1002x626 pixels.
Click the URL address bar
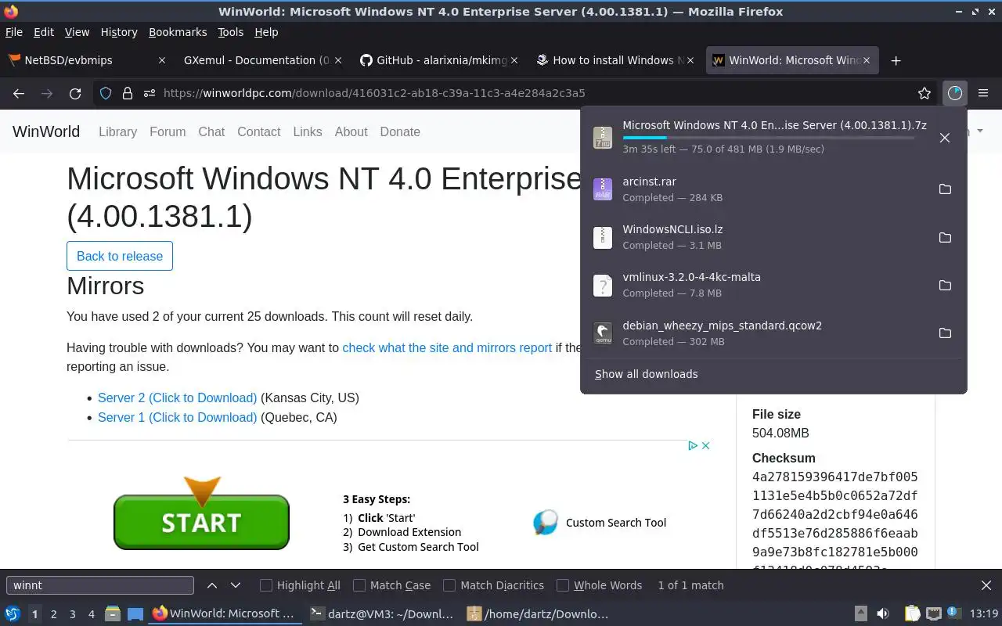coord(517,93)
